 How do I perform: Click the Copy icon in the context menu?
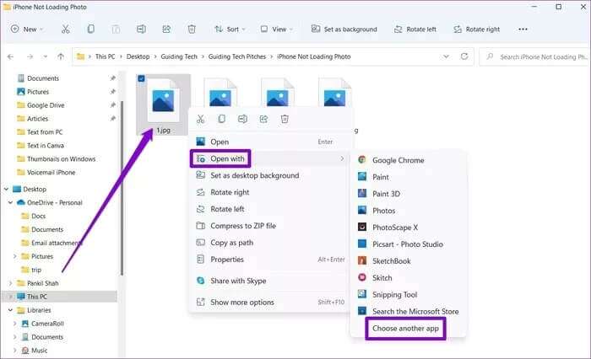pyautogui.click(x=221, y=120)
